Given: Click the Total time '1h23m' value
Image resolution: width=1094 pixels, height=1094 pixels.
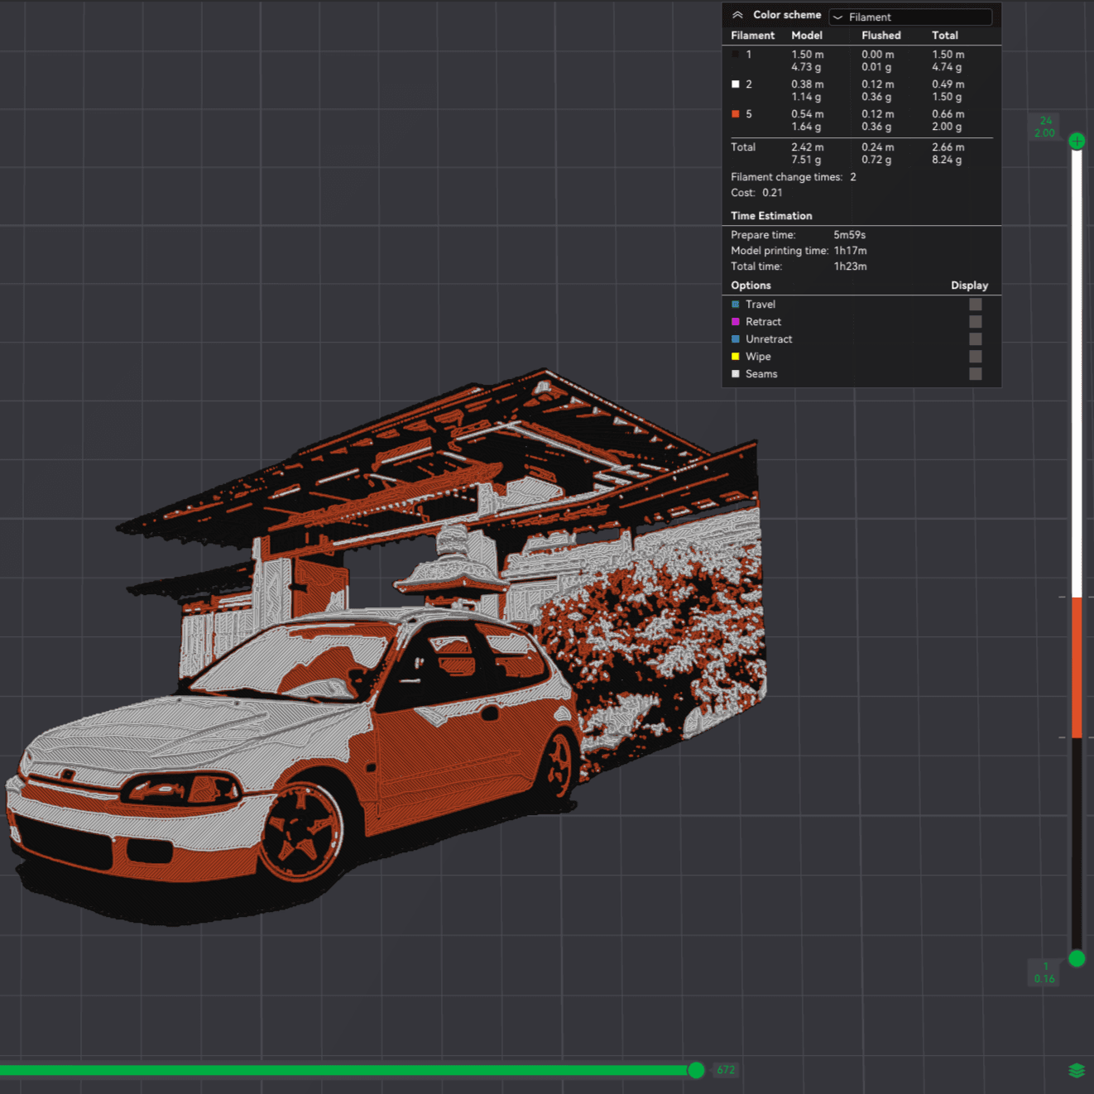Looking at the screenshot, I should click(850, 266).
